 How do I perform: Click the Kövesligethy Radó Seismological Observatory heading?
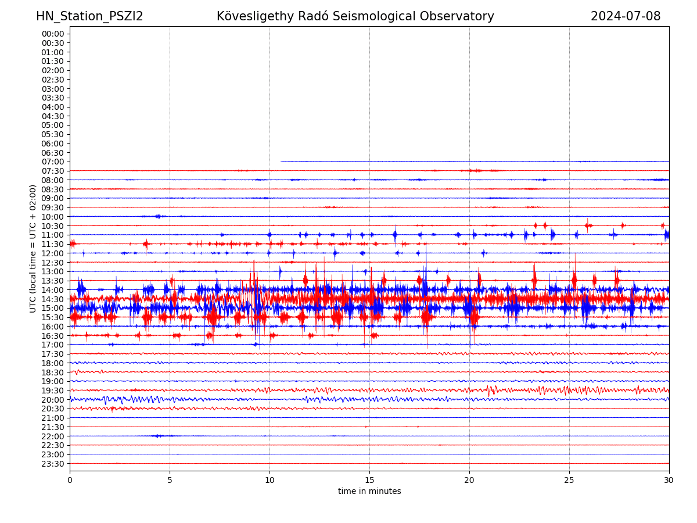coord(355,17)
